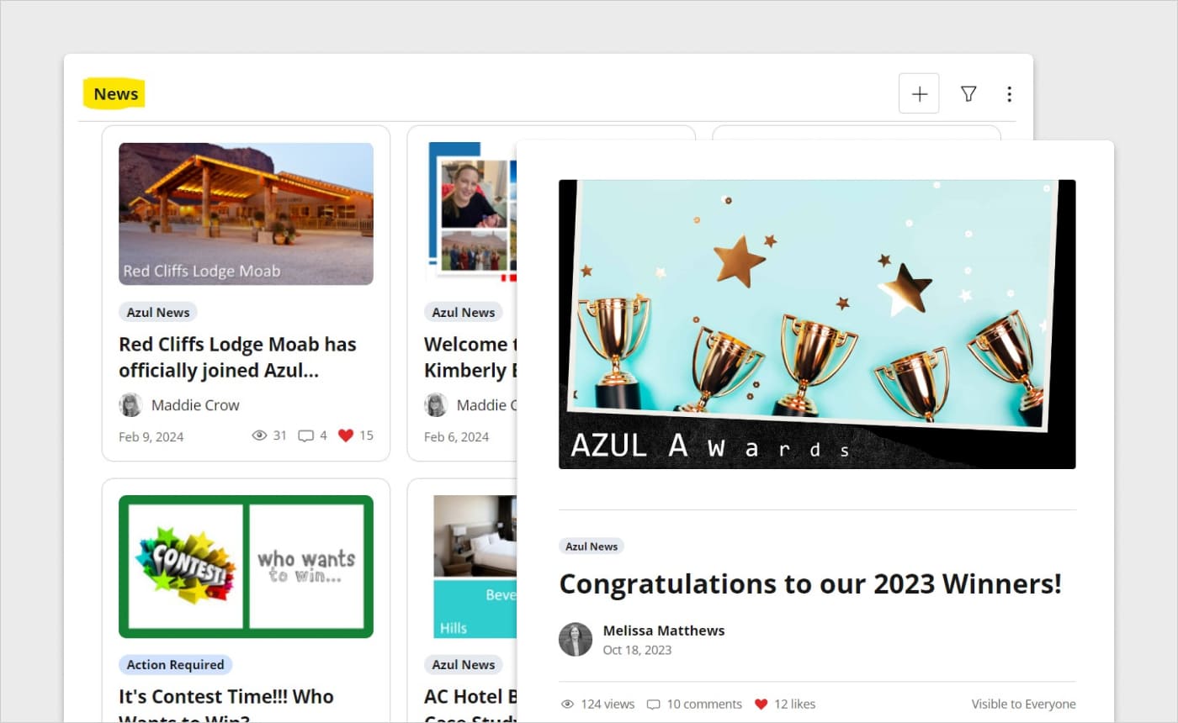Click the 15 likes count on Red Cliffs card
The image size is (1178, 723).
(366, 435)
